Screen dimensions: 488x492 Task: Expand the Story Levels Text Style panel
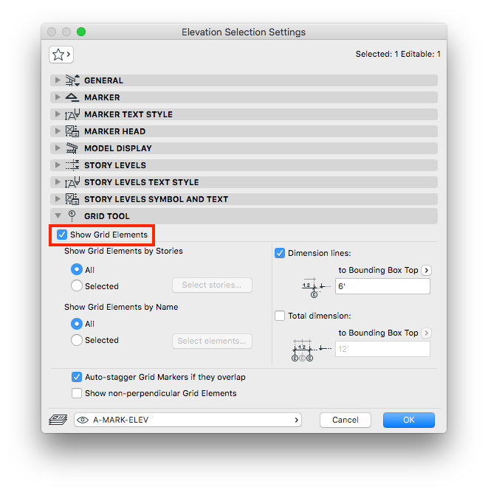point(58,182)
